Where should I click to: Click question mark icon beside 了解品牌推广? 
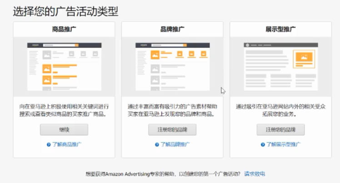(x=156, y=144)
